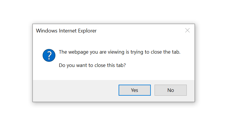Click the 'webpage you are viewing' message line
Viewport: 234px width, 129px height.
tap(119, 52)
